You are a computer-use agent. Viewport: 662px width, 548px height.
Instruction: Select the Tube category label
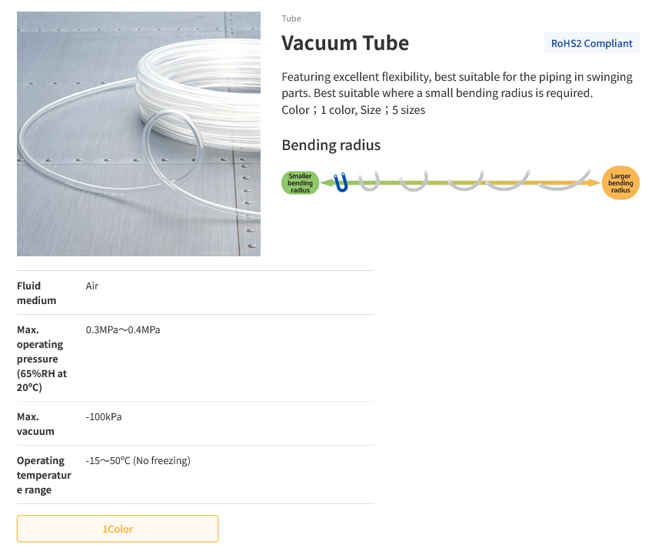point(291,18)
